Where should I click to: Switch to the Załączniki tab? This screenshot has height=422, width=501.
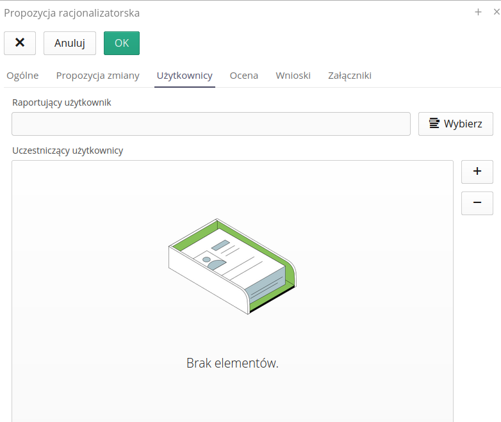click(350, 76)
